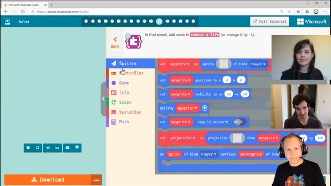Select the Game toolbox category
The image size is (331, 186).
(130, 83)
